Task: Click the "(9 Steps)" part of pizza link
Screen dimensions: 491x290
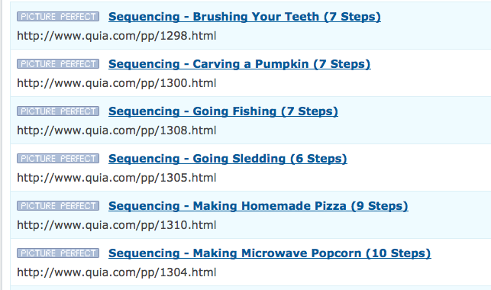Action: 380,206
